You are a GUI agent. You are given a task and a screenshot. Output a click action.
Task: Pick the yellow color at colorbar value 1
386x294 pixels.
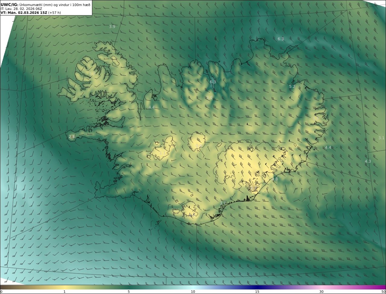point(65,287)
